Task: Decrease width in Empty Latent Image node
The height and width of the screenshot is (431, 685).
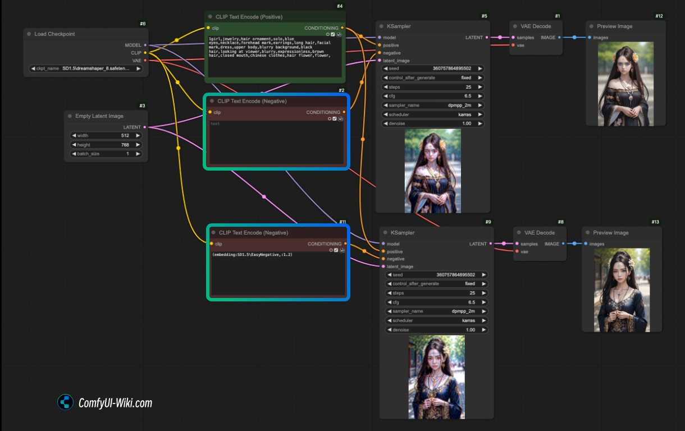Action: pyautogui.click(x=74, y=135)
